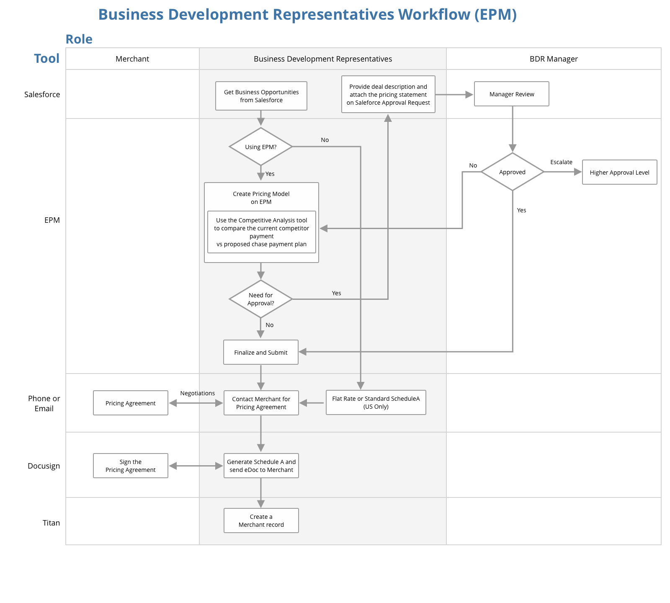This screenshot has width=670, height=603.
Task: Select the 'Role' heading label
Action: pyautogui.click(x=79, y=39)
